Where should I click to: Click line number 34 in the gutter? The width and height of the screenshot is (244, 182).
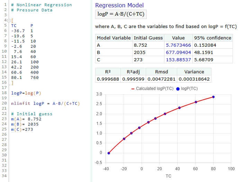pyautogui.click(x=5, y=176)
